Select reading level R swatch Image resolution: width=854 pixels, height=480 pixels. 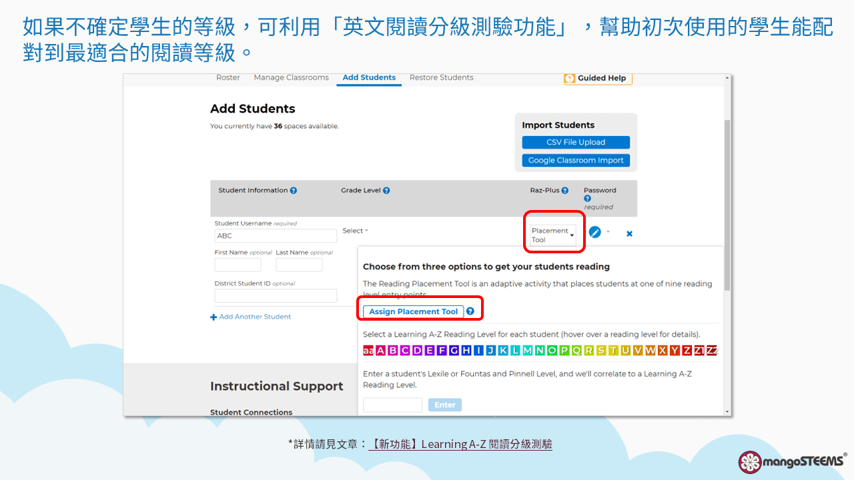coord(589,350)
